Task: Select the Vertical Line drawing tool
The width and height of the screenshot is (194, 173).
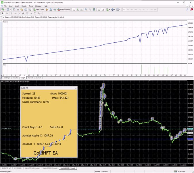Action: (11, 13)
